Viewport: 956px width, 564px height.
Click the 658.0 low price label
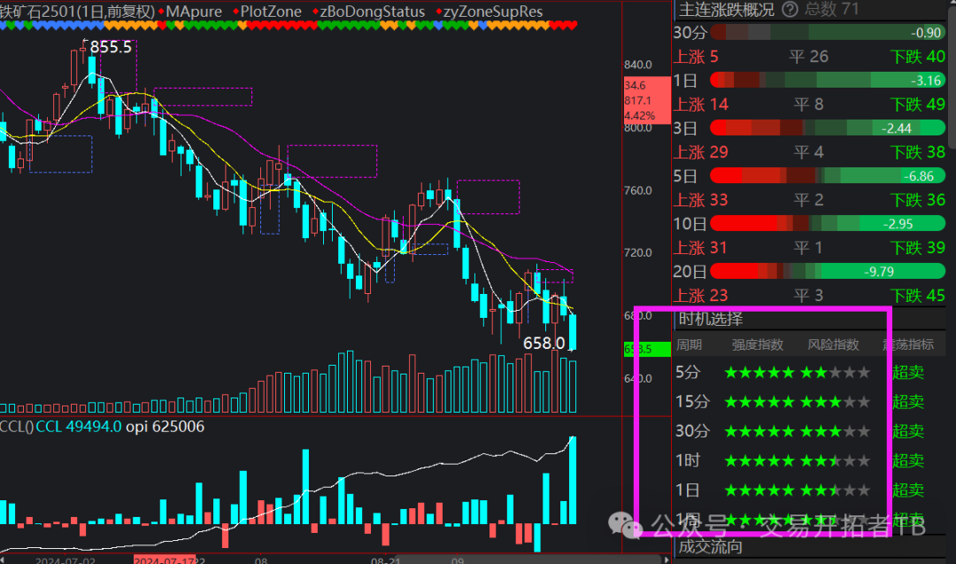pos(544,344)
